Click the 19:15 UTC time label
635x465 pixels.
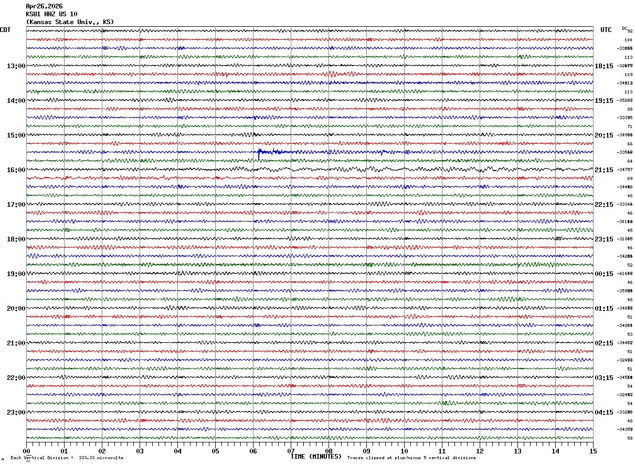(x=604, y=101)
